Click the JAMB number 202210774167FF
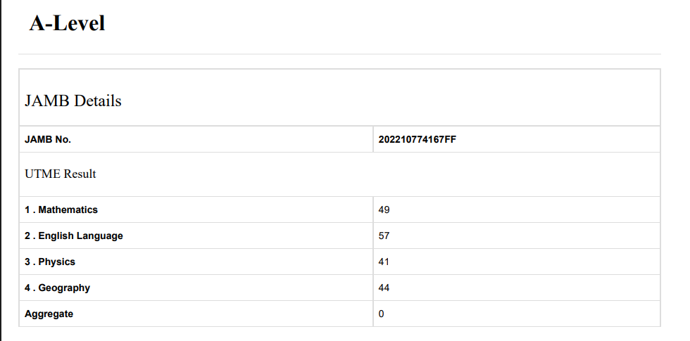The height and width of the screenshot is (341, 690). pos(418,139)
